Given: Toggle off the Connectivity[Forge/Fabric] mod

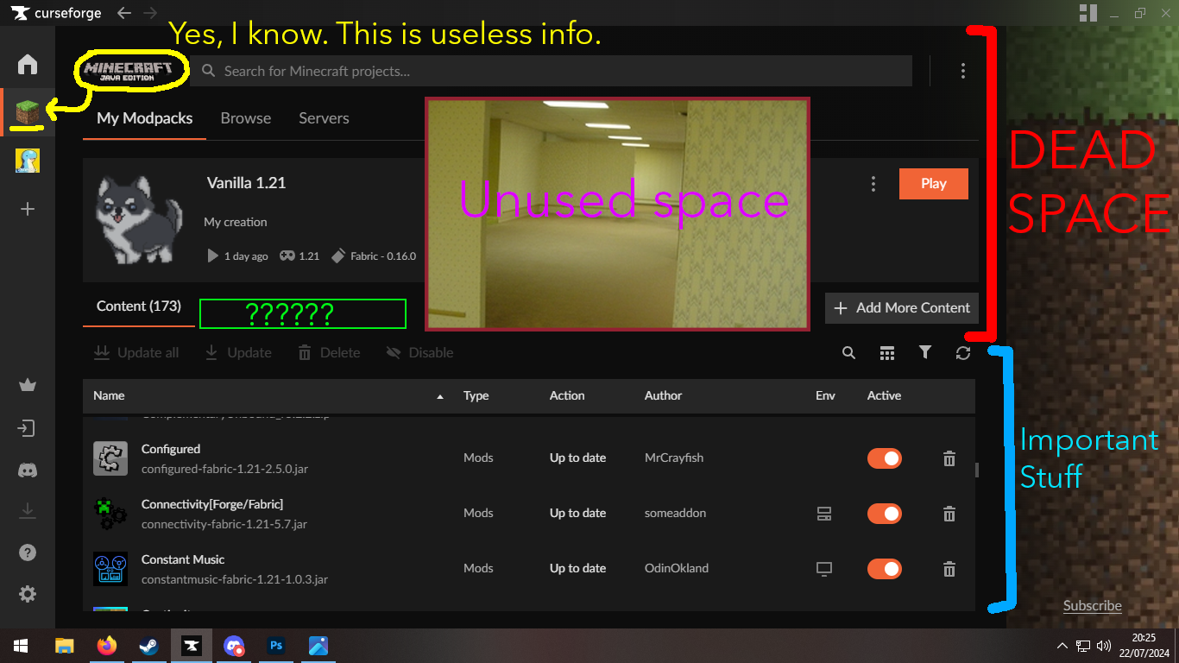Looking at the screenshot, I should [885, 514].
